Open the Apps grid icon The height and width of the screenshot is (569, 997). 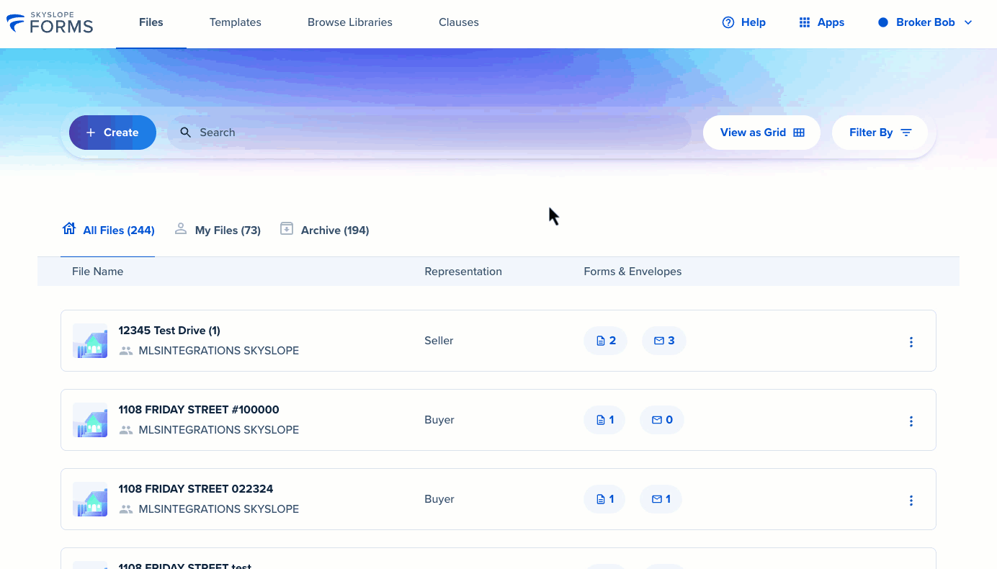click(x=805, y=22)
